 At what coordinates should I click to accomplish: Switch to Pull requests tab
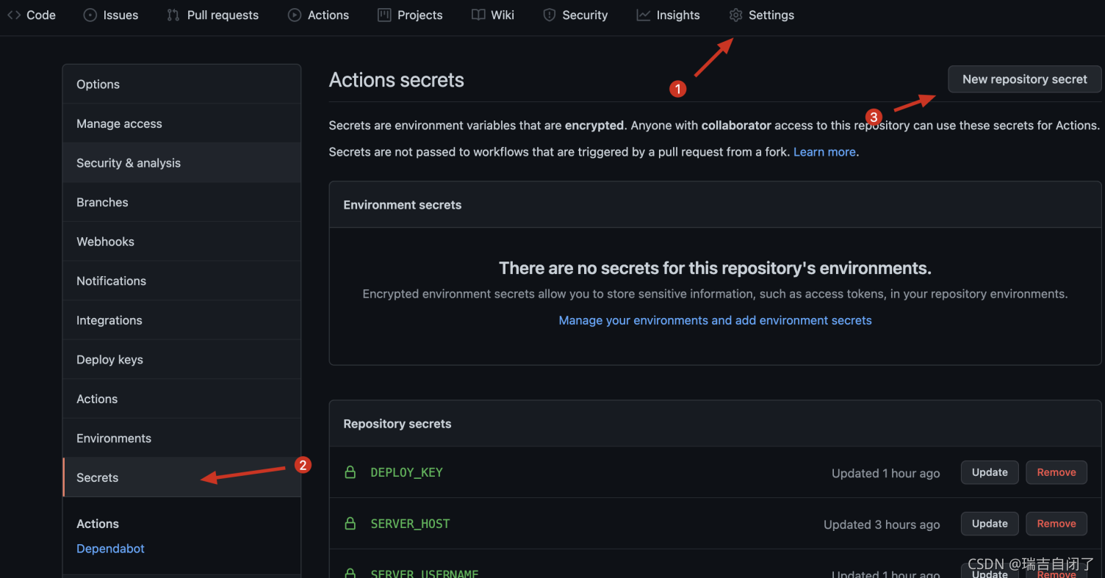[213, 15]
